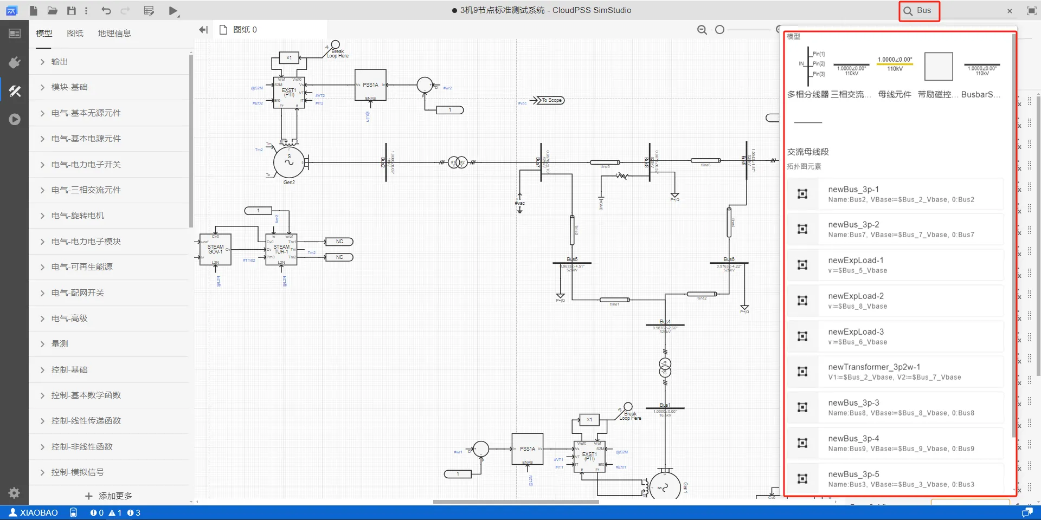This screenshot has height=520, width=1041.
Task: Select the 带励磁控 model thumbnail
Action: tap(938, 73)
